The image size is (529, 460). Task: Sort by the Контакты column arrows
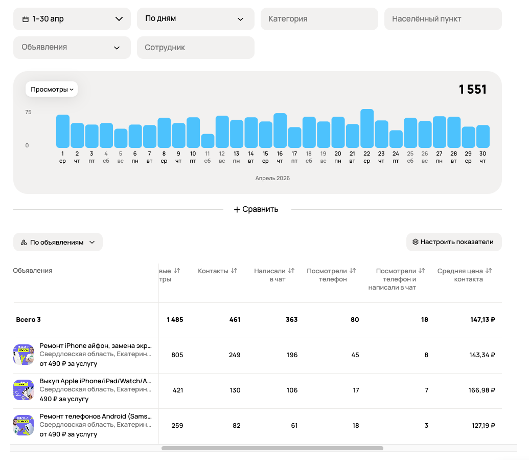(234, 271)
